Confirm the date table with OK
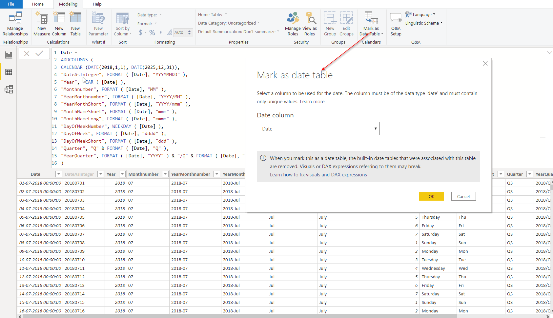This screenshot has height=318, width=553. pos(431,196)
